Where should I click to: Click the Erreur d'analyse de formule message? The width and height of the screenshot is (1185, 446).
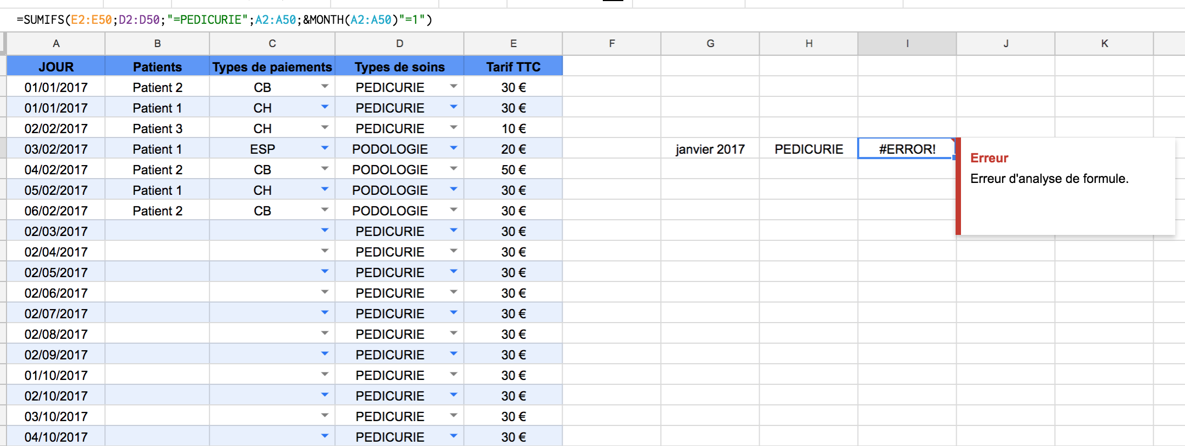tap(1049, 179)
